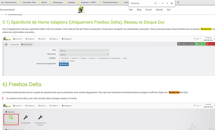
Task: Go to next search match in find bar
Action: click(x=167, y=3)
